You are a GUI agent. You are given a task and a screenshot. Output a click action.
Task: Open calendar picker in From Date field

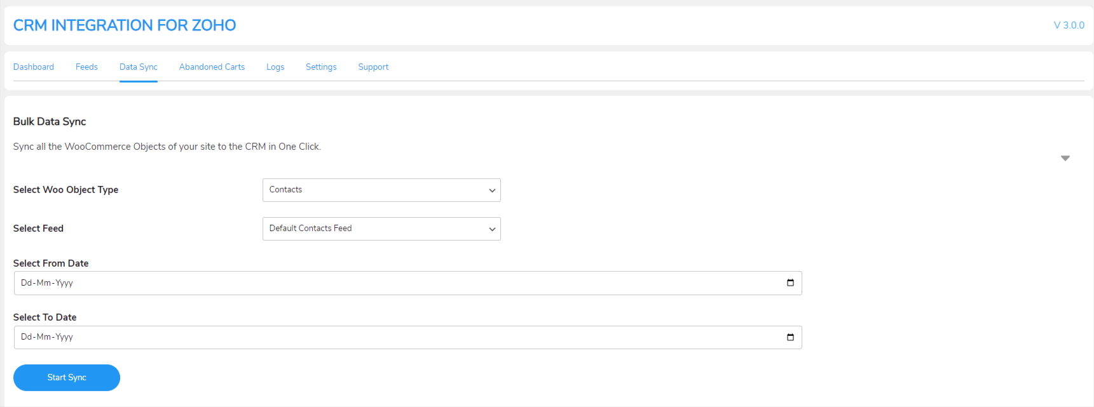coord(790,283)
